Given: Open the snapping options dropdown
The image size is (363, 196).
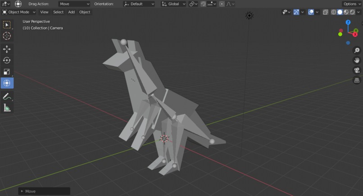Looking at the screenshot, I should pos(211,4).
